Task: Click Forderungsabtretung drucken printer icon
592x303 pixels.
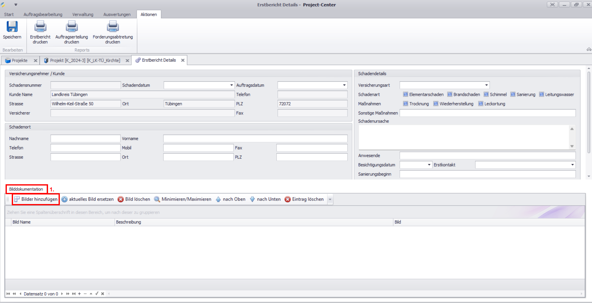Action: point(113,27)
